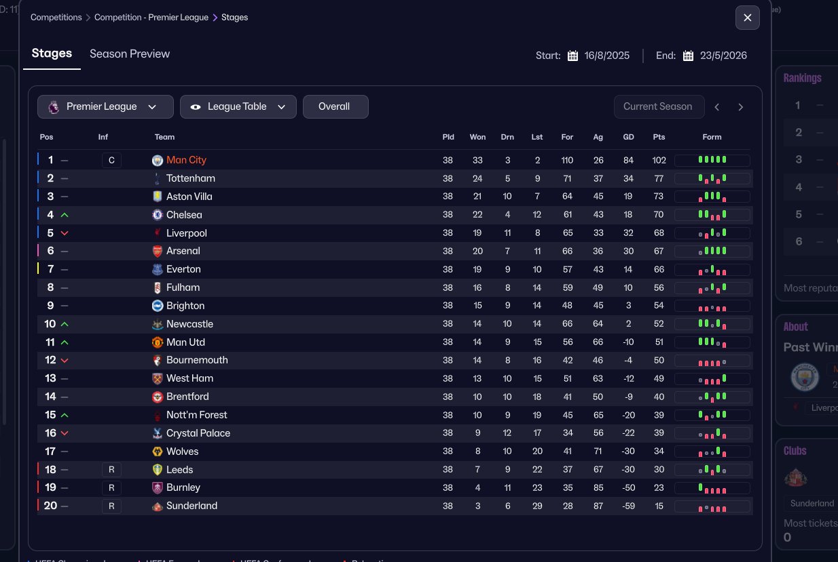This screenshot has height=562, width=838.
Task: Click the Sunderland badge in the league table
Action: coord(158,506)
